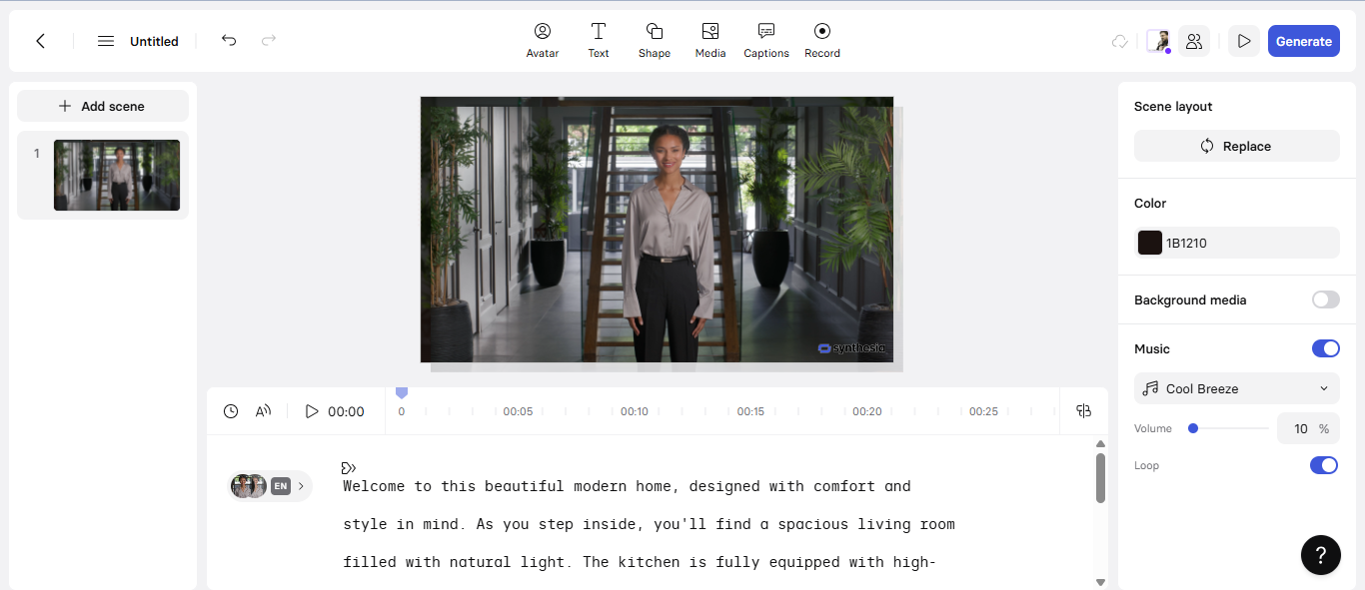Click the Record tool
The image size is (1365, 590).
coord(822,41)
